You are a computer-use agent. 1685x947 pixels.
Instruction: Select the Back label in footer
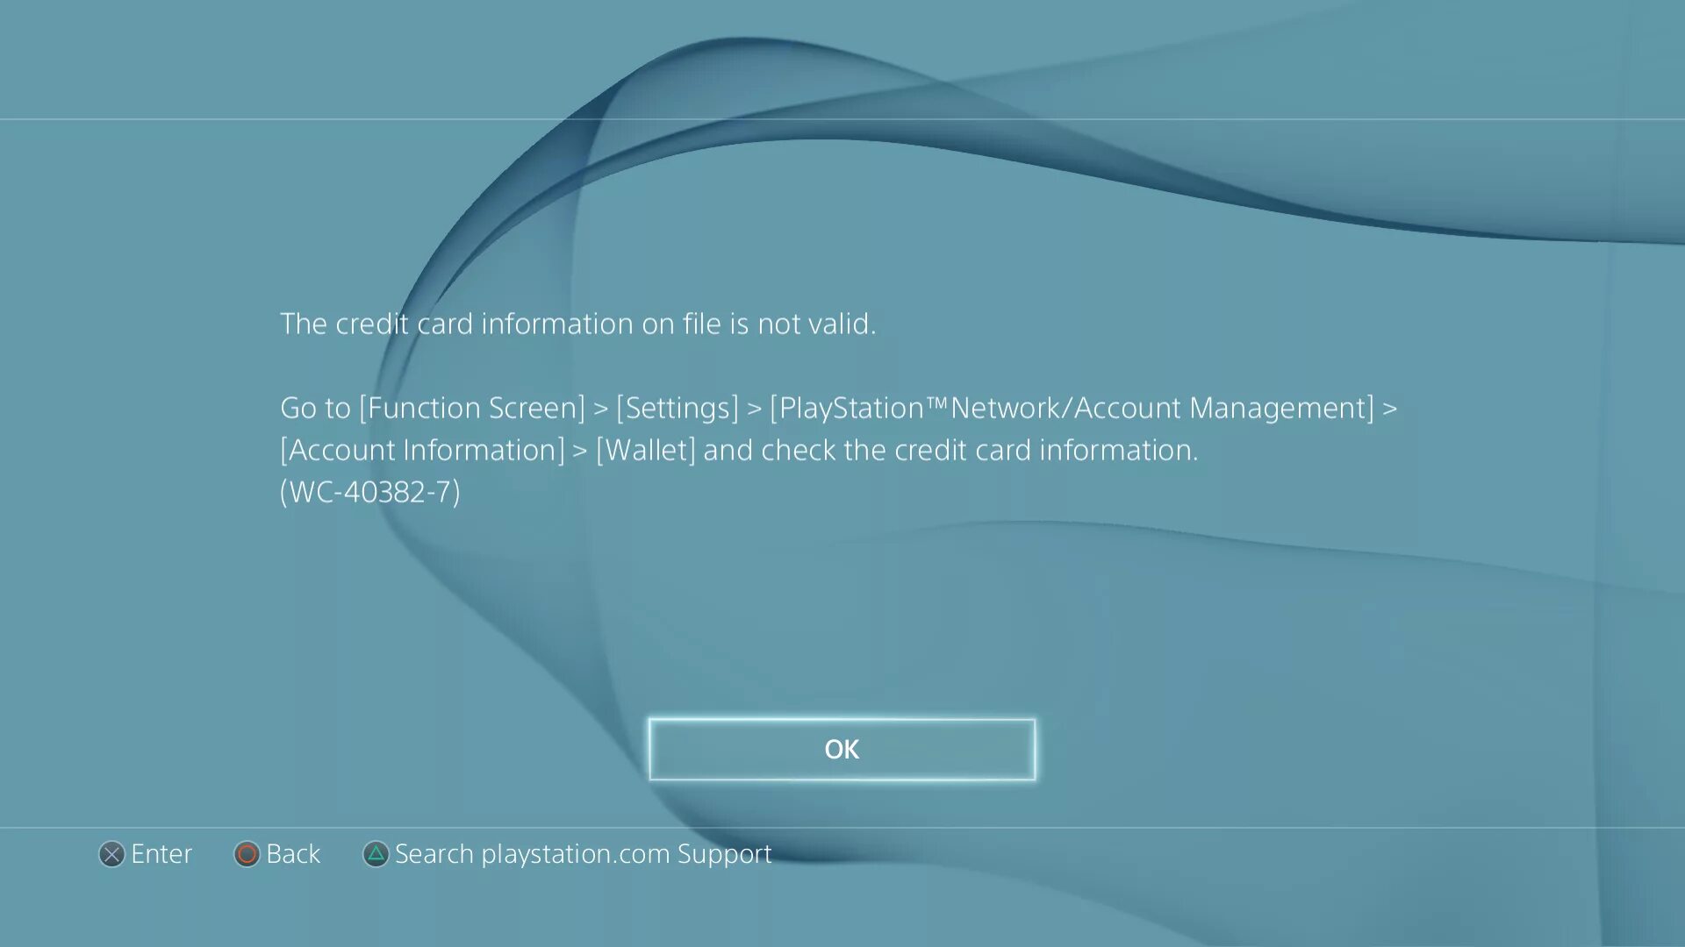click(293, 854)
